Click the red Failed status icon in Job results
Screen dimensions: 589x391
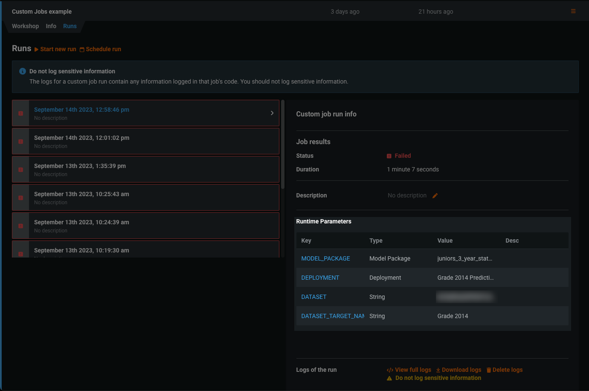(389, 156)
